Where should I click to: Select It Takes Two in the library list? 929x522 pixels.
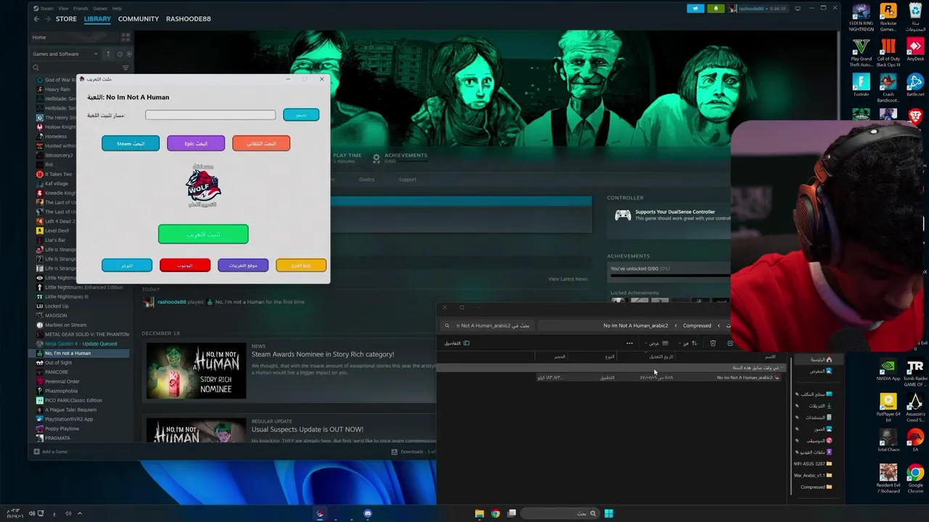tap(59, 174)
